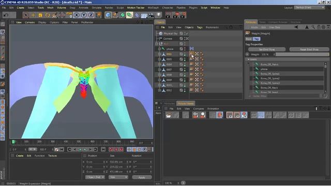Open the Character menu
The width and height of the screenshot is (331, 186).
[168, 8]
